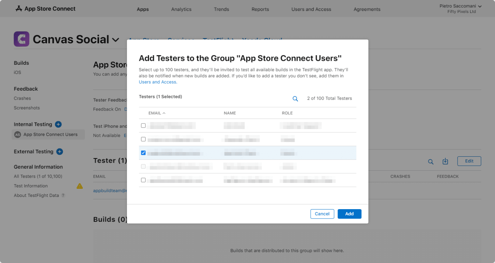Sort testers by the EMAIL column header
This screenshot has height=263, width=495.
coord(157,113)
